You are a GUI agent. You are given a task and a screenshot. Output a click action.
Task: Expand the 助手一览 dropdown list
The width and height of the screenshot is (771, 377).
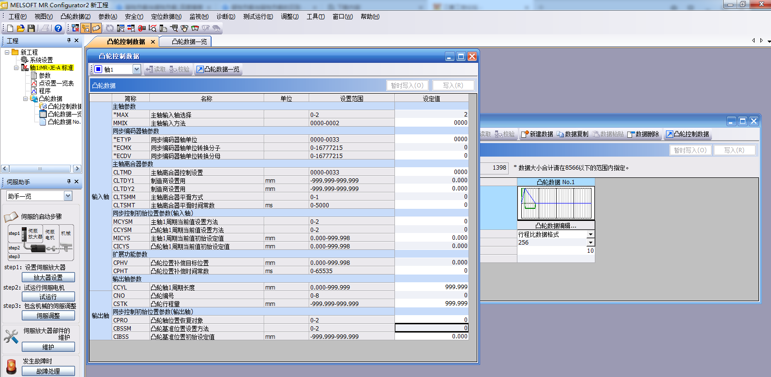(68, 196)
